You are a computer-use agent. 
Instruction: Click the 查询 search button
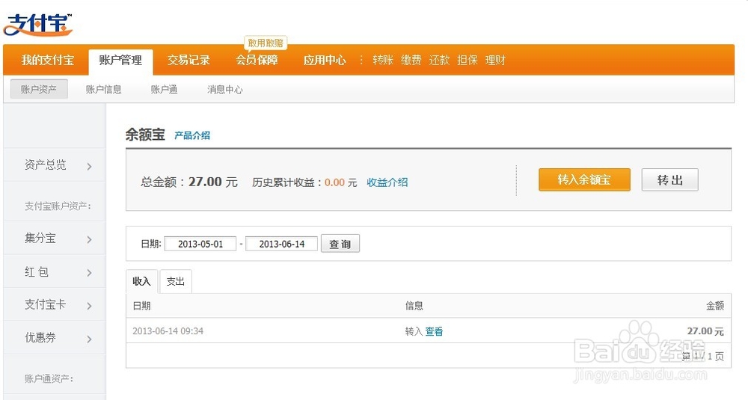pyautogui.click(x=340, y=244)
